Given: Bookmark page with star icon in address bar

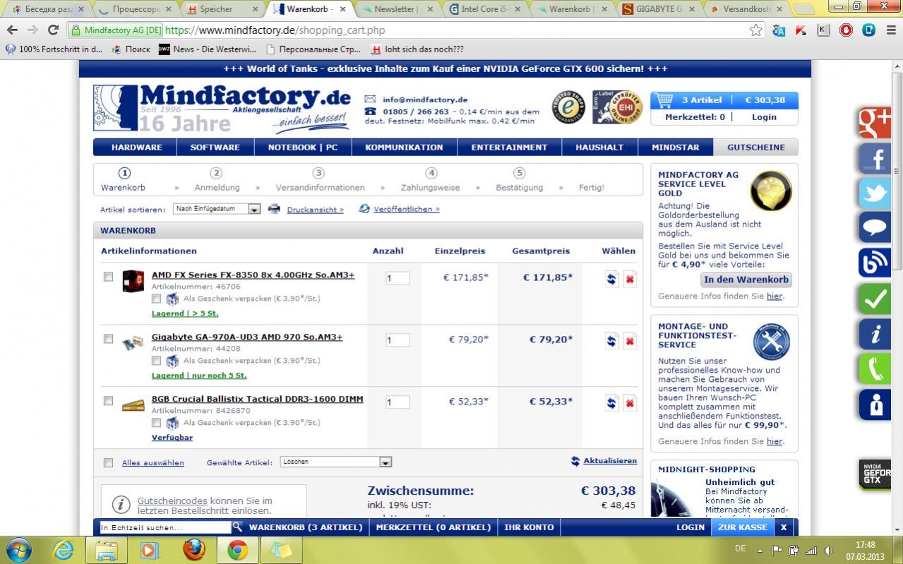Looking at the screenshot, I should (756, 30).
